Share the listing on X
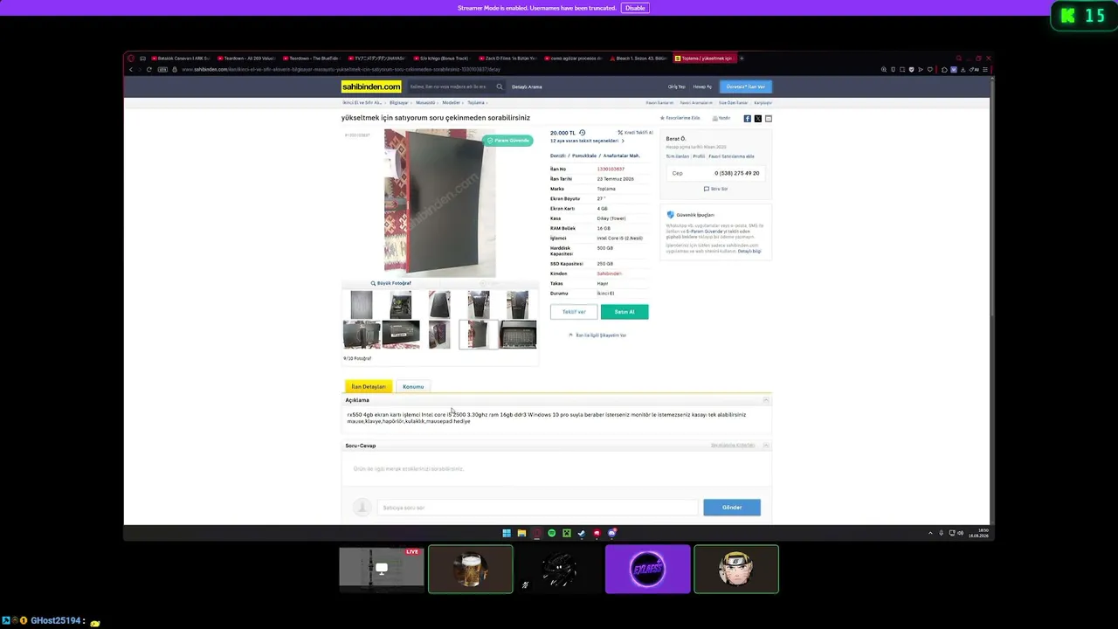1118x629 pixels. pos(757,118)
